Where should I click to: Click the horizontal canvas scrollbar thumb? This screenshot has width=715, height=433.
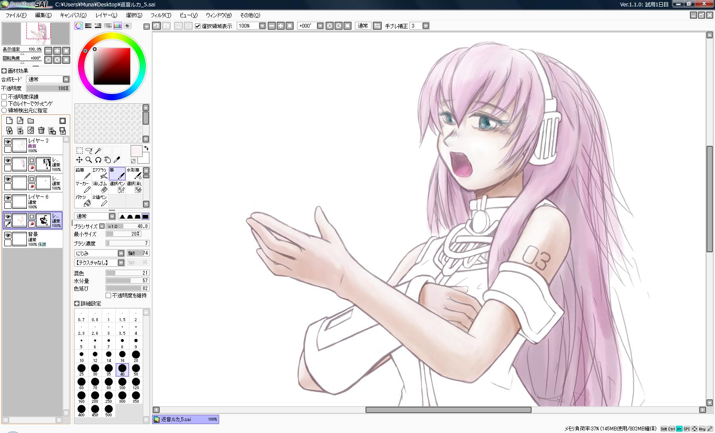tap(448, 410)
